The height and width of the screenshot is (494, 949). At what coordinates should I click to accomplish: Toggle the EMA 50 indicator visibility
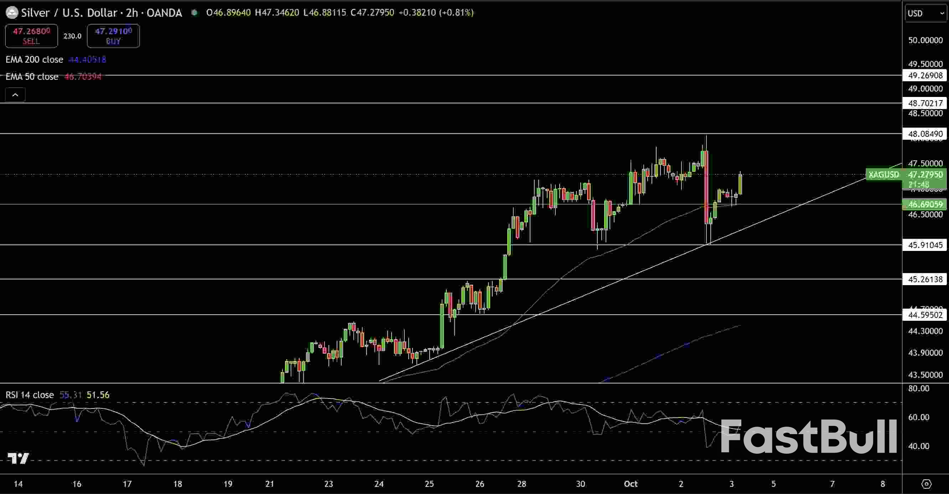pos(32,76)
